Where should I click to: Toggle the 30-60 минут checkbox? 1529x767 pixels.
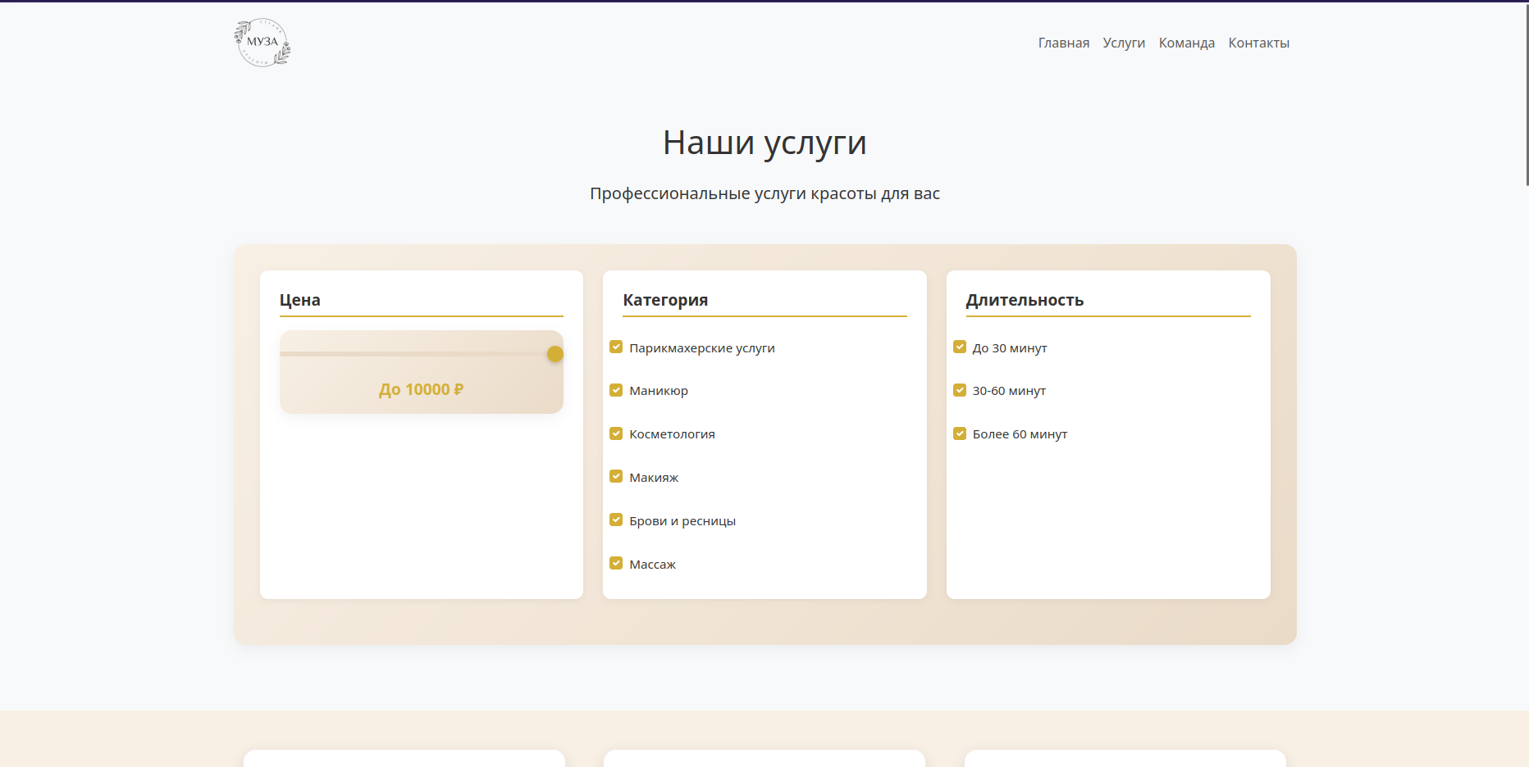coord(960,390)
